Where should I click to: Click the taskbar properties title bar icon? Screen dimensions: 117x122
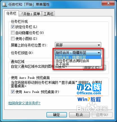tap(5, 5)
